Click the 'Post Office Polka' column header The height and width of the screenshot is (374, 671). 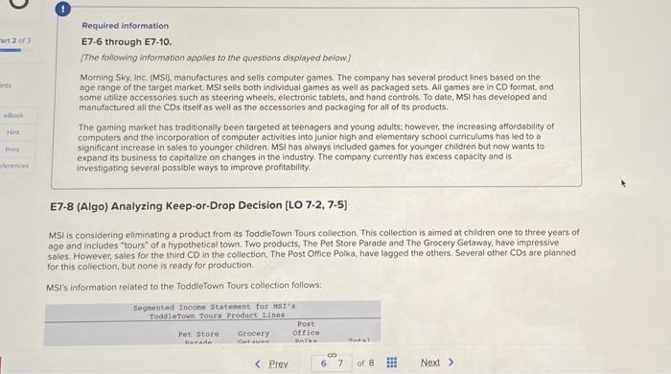coord(306,333)
